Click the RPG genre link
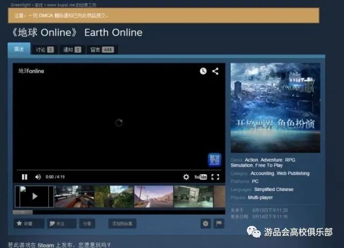 pyautogui.click(x=290, y=160)
